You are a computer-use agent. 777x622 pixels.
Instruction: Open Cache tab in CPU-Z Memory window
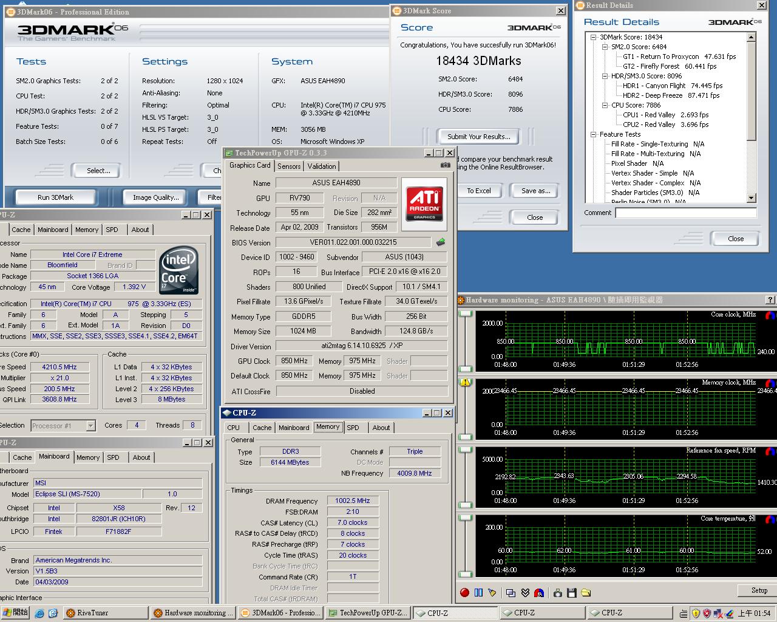(x=262, y=428)
